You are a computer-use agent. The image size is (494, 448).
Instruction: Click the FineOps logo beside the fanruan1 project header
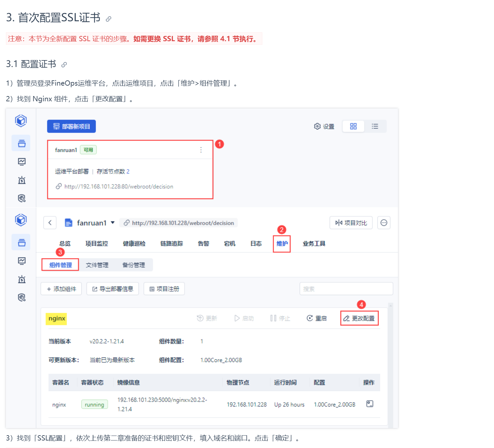(x=21, y=220)
